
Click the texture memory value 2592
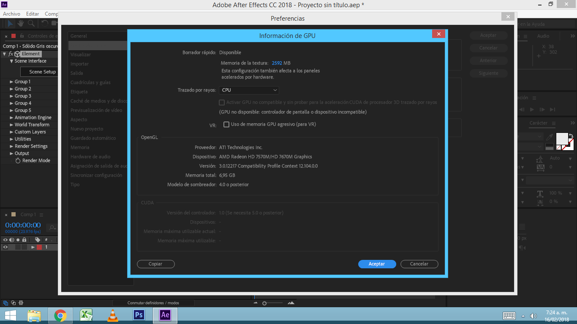tap(277, 63)
